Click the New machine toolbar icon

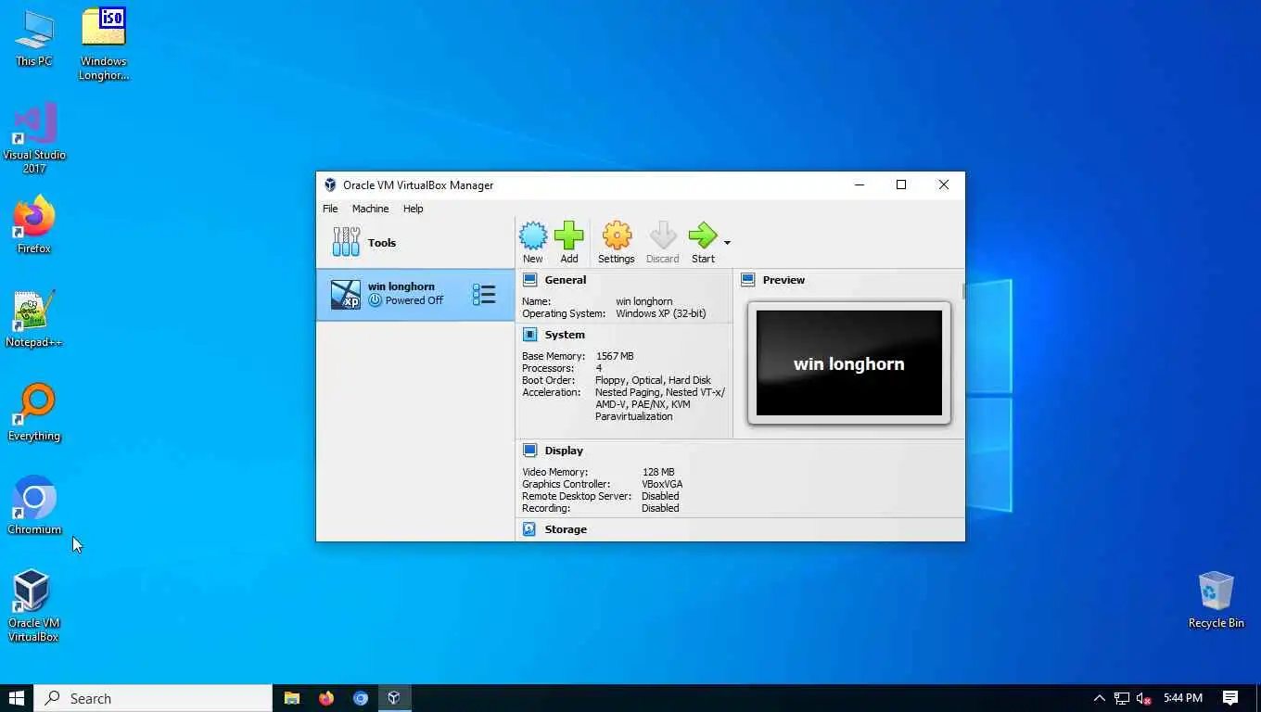pyautogui.click(x=533, y=236)
